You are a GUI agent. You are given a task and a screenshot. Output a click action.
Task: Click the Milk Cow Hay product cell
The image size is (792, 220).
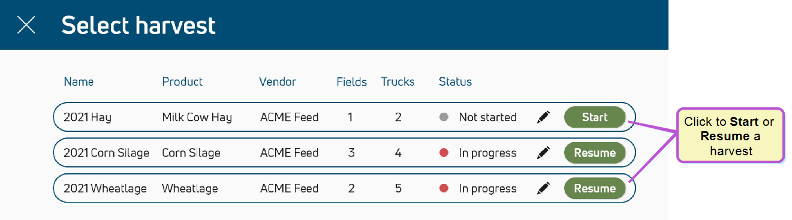point(197,117)
